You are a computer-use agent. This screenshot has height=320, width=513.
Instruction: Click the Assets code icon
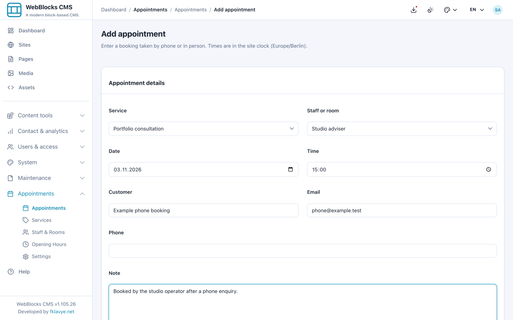click(11, 87)
